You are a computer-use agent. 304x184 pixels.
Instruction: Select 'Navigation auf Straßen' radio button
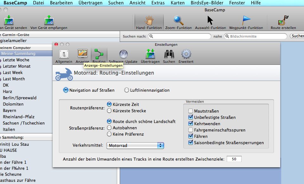click(x=66, y=90)
